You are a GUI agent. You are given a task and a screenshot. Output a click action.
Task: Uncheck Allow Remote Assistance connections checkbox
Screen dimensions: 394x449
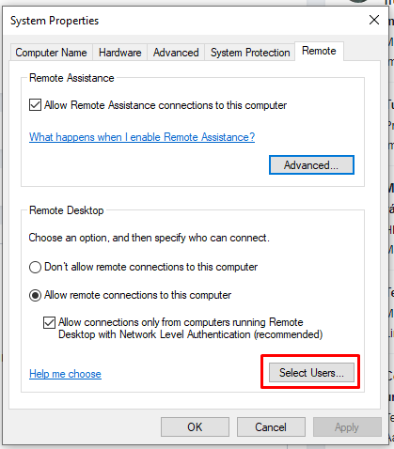(x=35, y=105)
